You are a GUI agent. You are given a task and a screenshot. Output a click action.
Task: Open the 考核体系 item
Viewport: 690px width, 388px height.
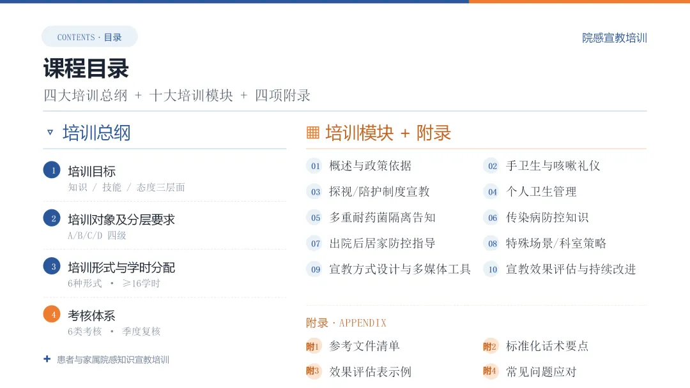91,315
